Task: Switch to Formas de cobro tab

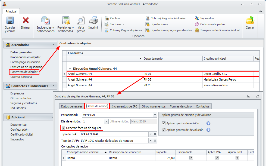Action: (181, 106)
